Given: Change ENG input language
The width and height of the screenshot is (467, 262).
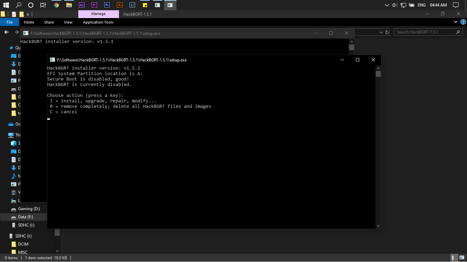Looking at the screenshot, I should pyautogui.click(x=422, y=5).
